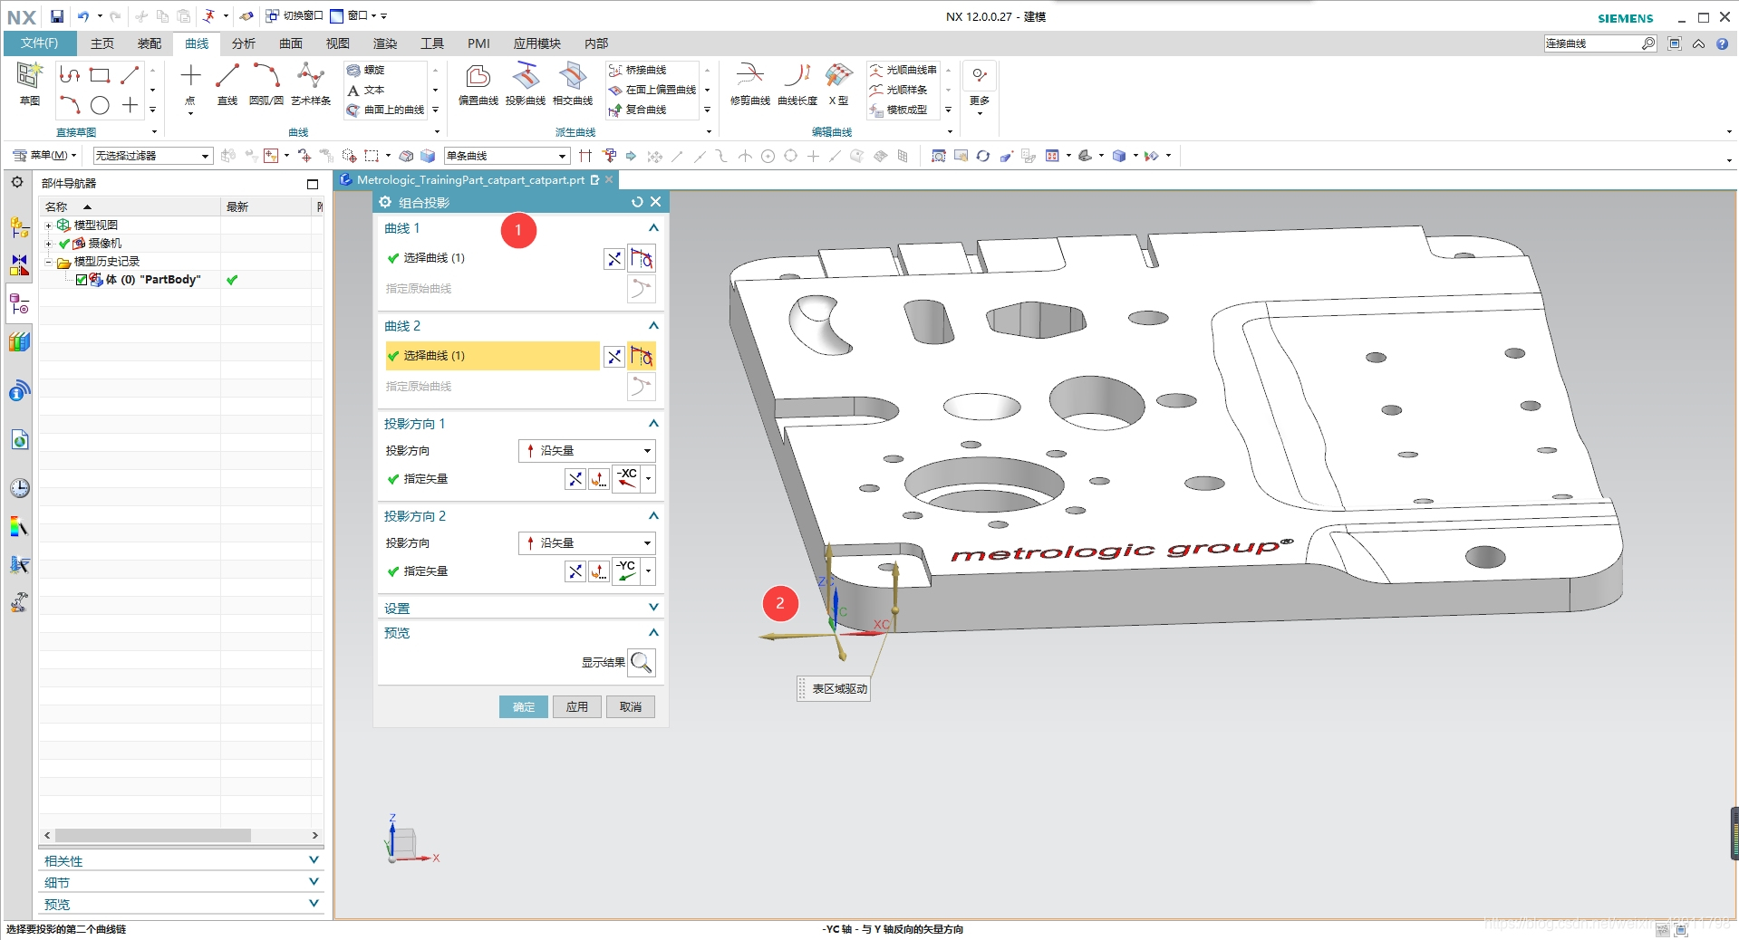Open the 艺术样条 studio spline tool

[x=311, y=84]
